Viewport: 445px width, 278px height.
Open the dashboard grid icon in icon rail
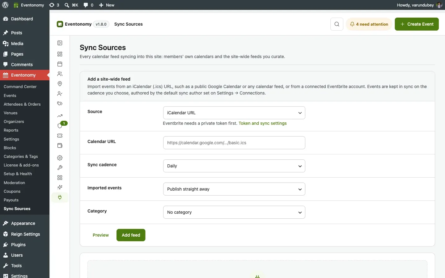[x=60, y=54]
